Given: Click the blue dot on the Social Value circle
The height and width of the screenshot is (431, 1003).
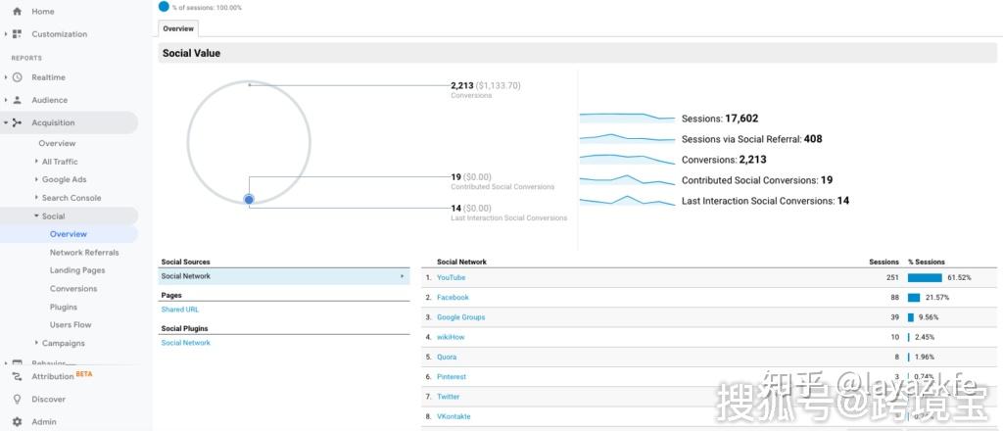Looking at the screenshot, I should point(249,200).
